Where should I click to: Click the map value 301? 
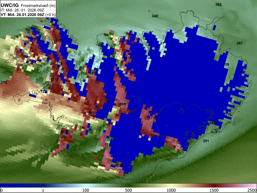(206, 141)
